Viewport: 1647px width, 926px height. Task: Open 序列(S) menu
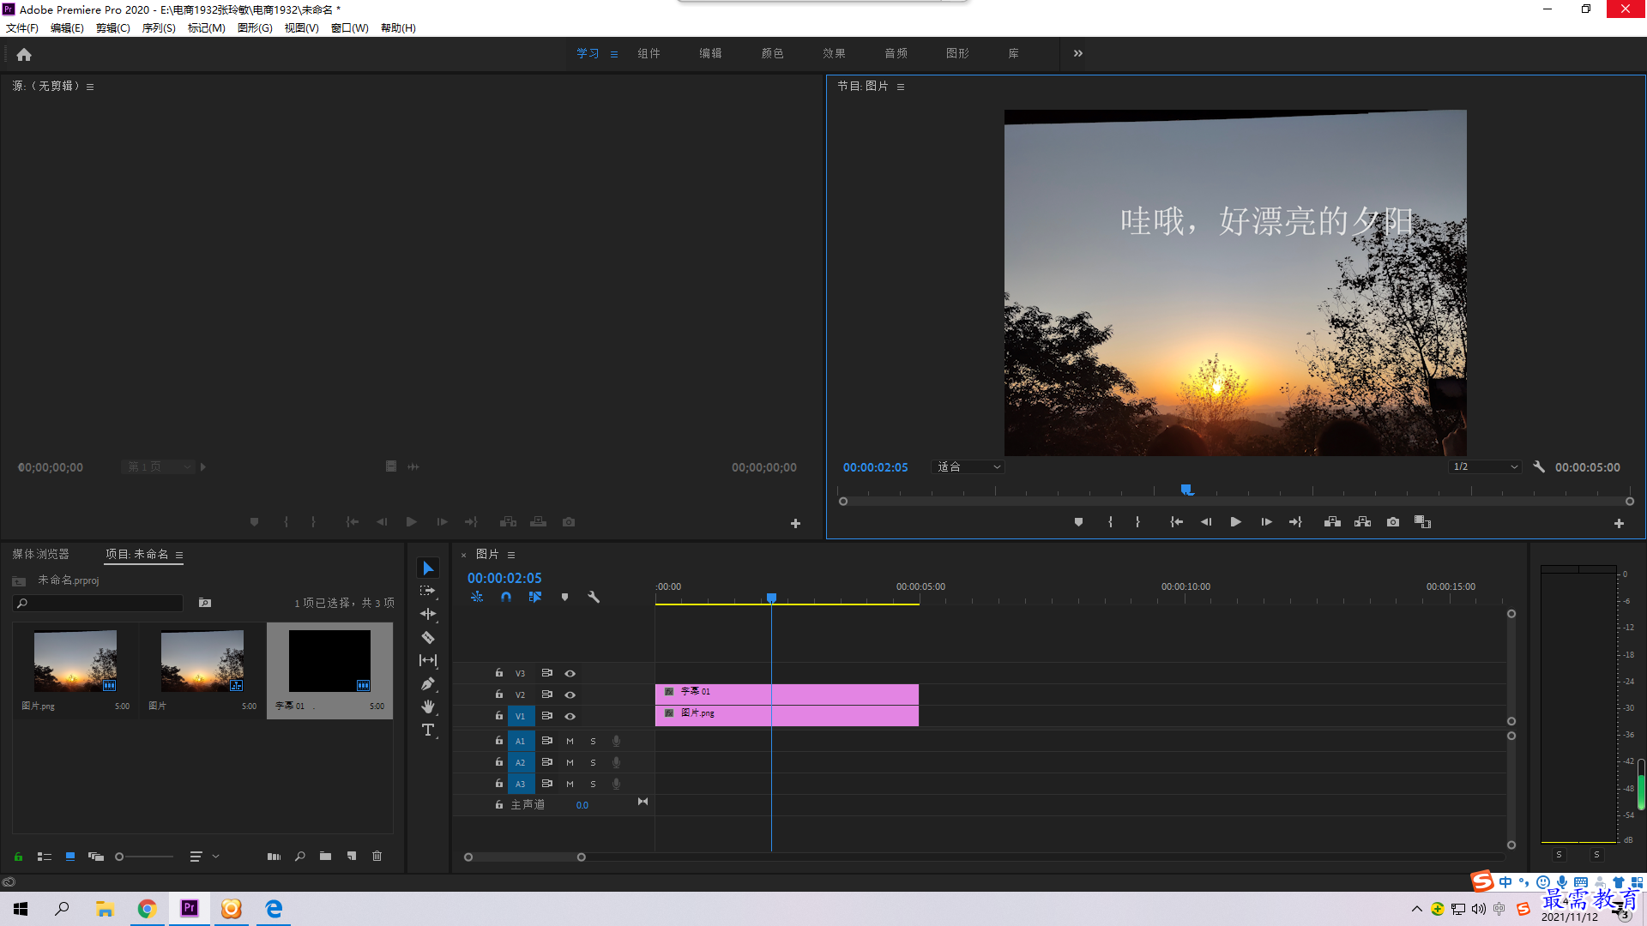pyautogui.click(x=159, y=28)
